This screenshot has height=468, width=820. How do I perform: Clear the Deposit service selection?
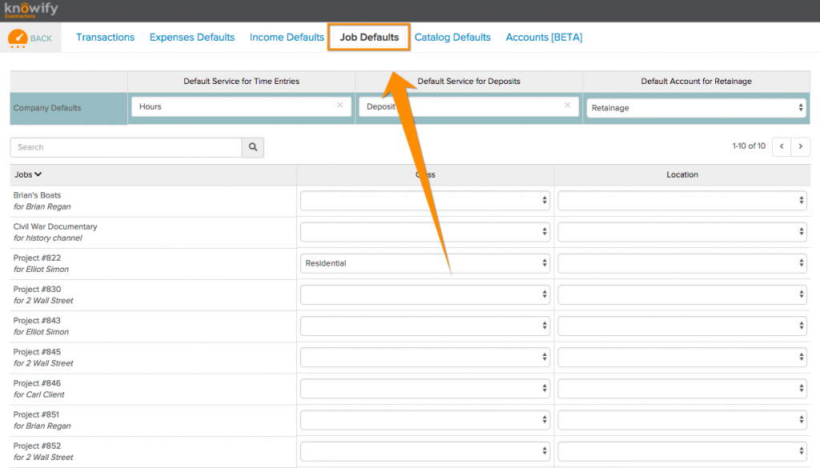[x=568, y=105]
